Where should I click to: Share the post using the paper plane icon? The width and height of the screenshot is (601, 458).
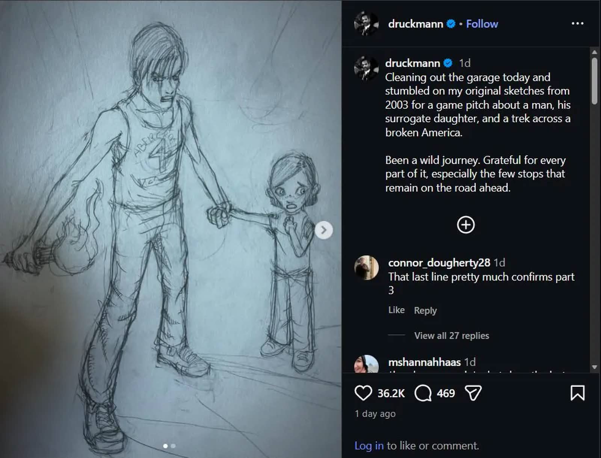(473, 393)
